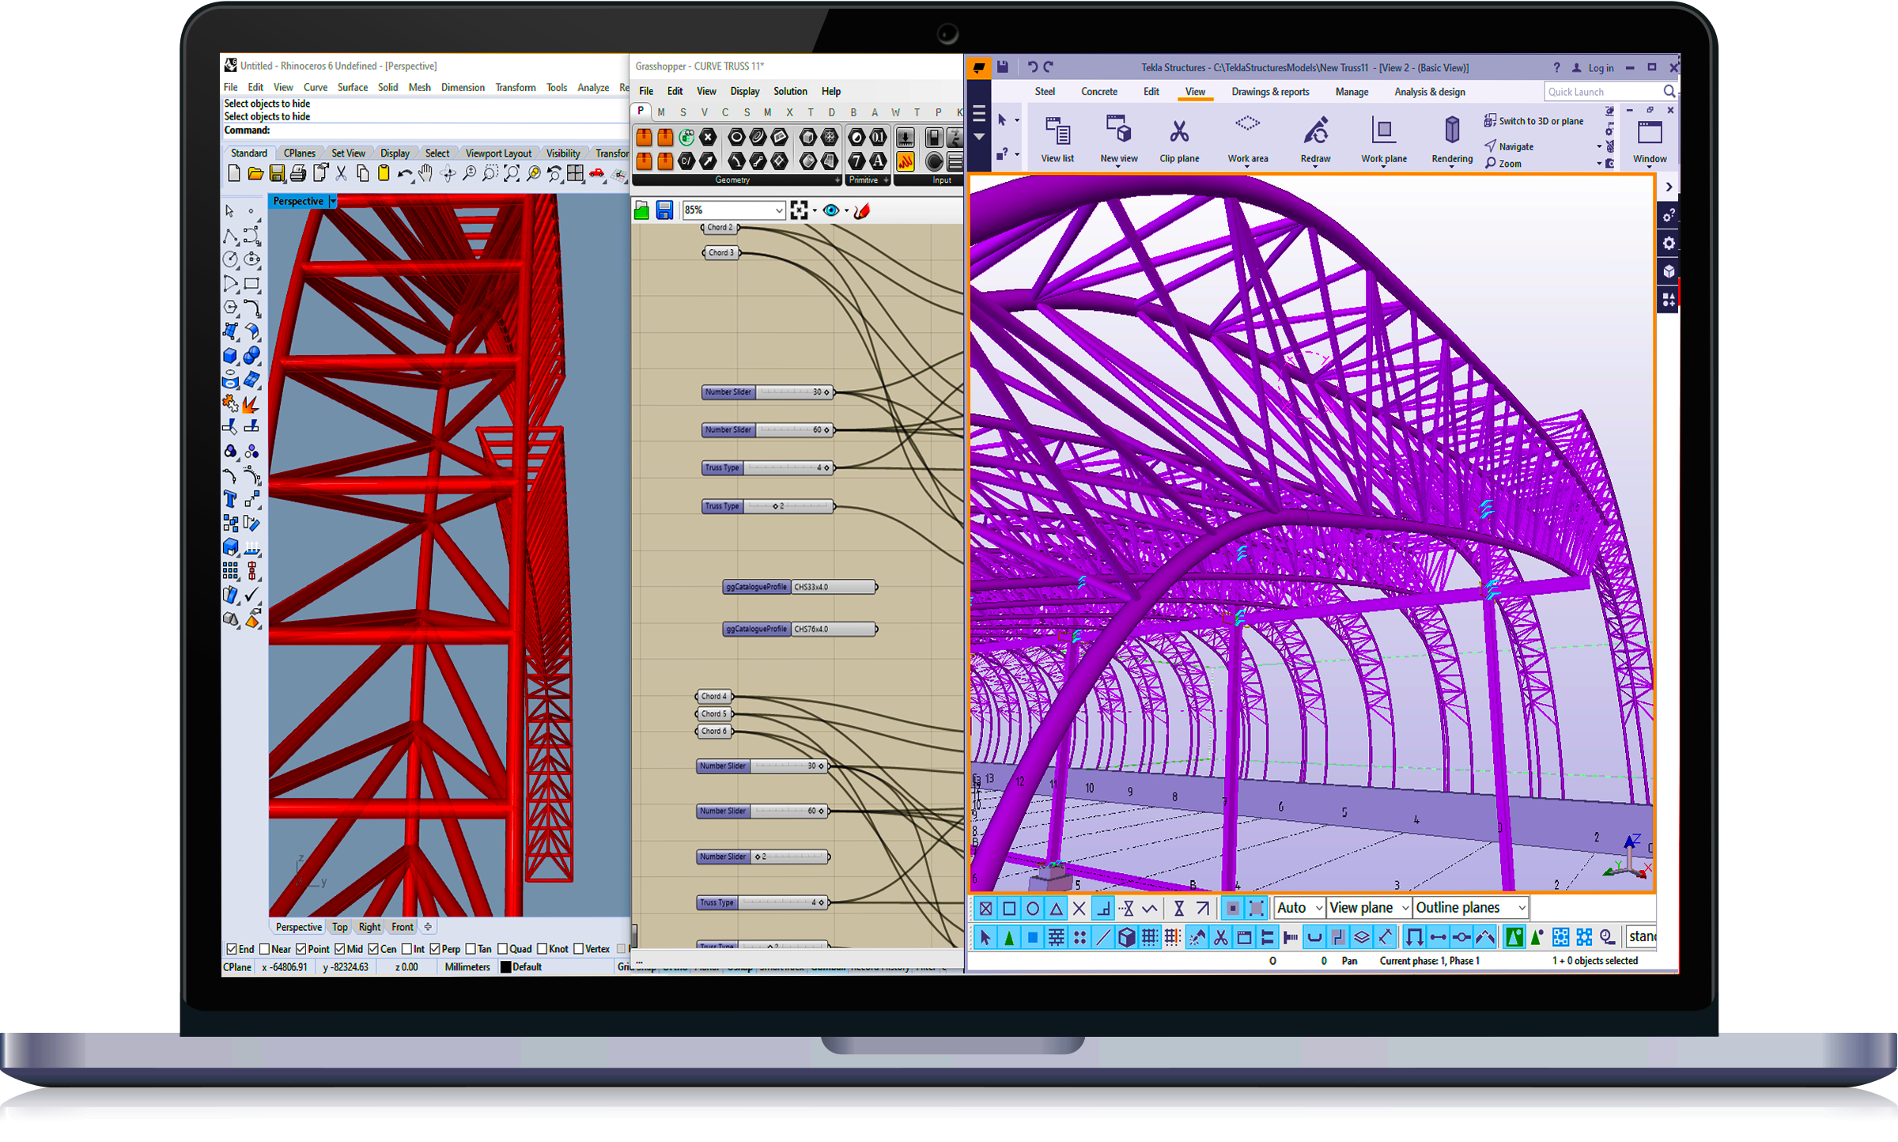Click the Save icon in Rhino toolbar
The width and height of the screenshot is (1898, 1142).
coord(277,173)
